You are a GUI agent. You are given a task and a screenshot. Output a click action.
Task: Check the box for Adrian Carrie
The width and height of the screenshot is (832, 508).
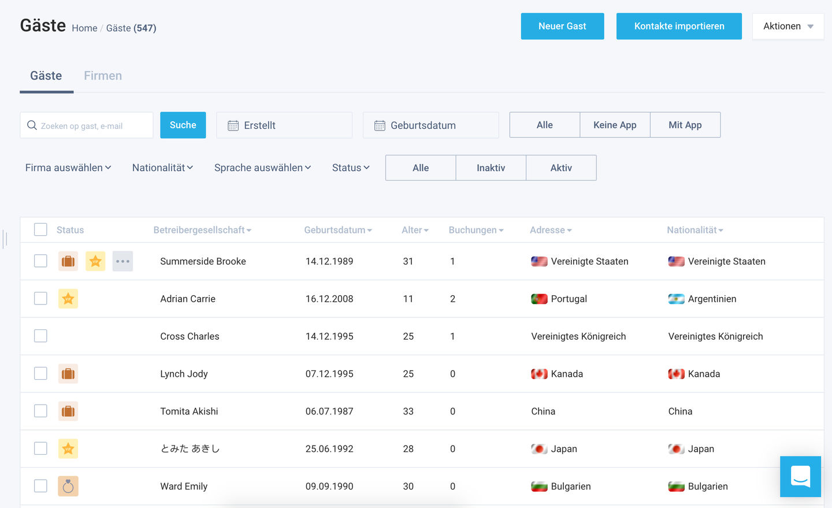tap(40, 298)
